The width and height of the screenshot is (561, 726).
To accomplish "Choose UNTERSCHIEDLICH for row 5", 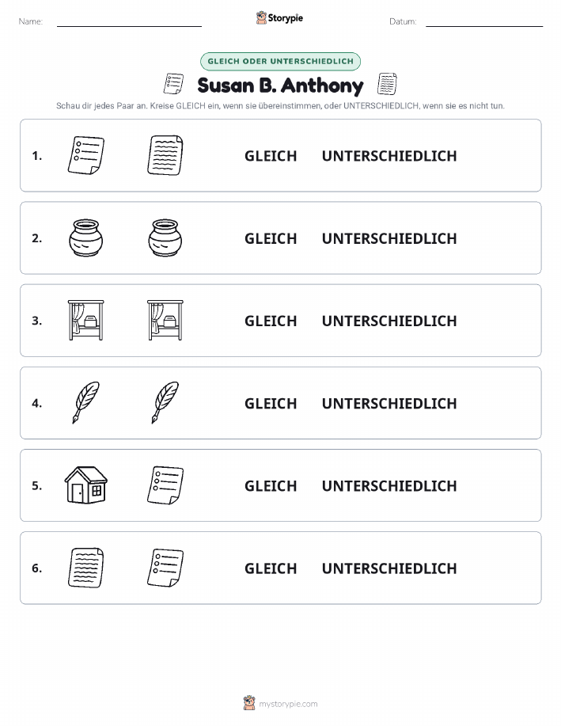I will (389, 485).
